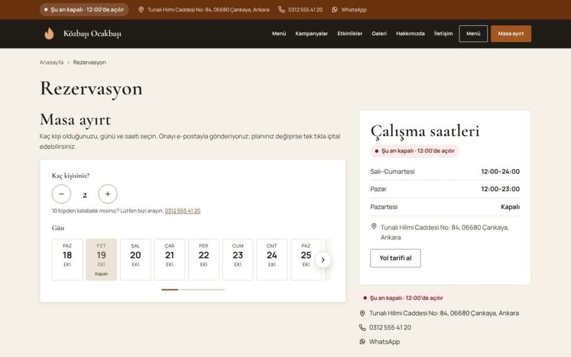Click the phone number in the top bar

tap(305, 10)
